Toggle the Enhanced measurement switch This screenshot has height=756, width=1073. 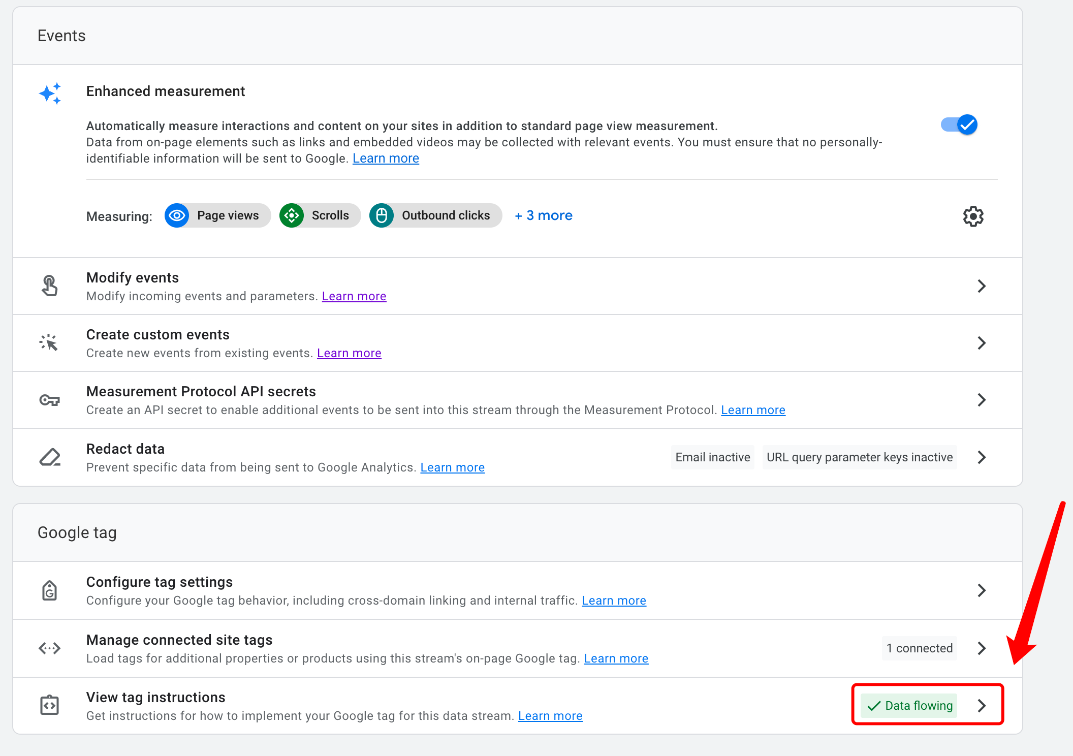[x=959, y=124]
